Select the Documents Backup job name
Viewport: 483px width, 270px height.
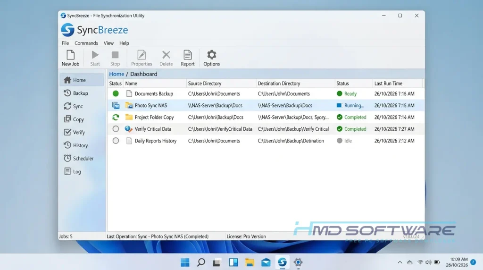154,94
